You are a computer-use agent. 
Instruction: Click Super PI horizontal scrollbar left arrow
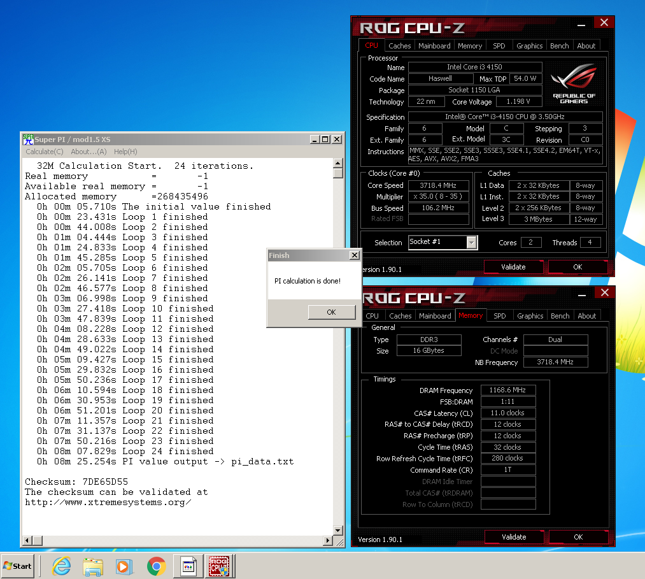[27, 540]
